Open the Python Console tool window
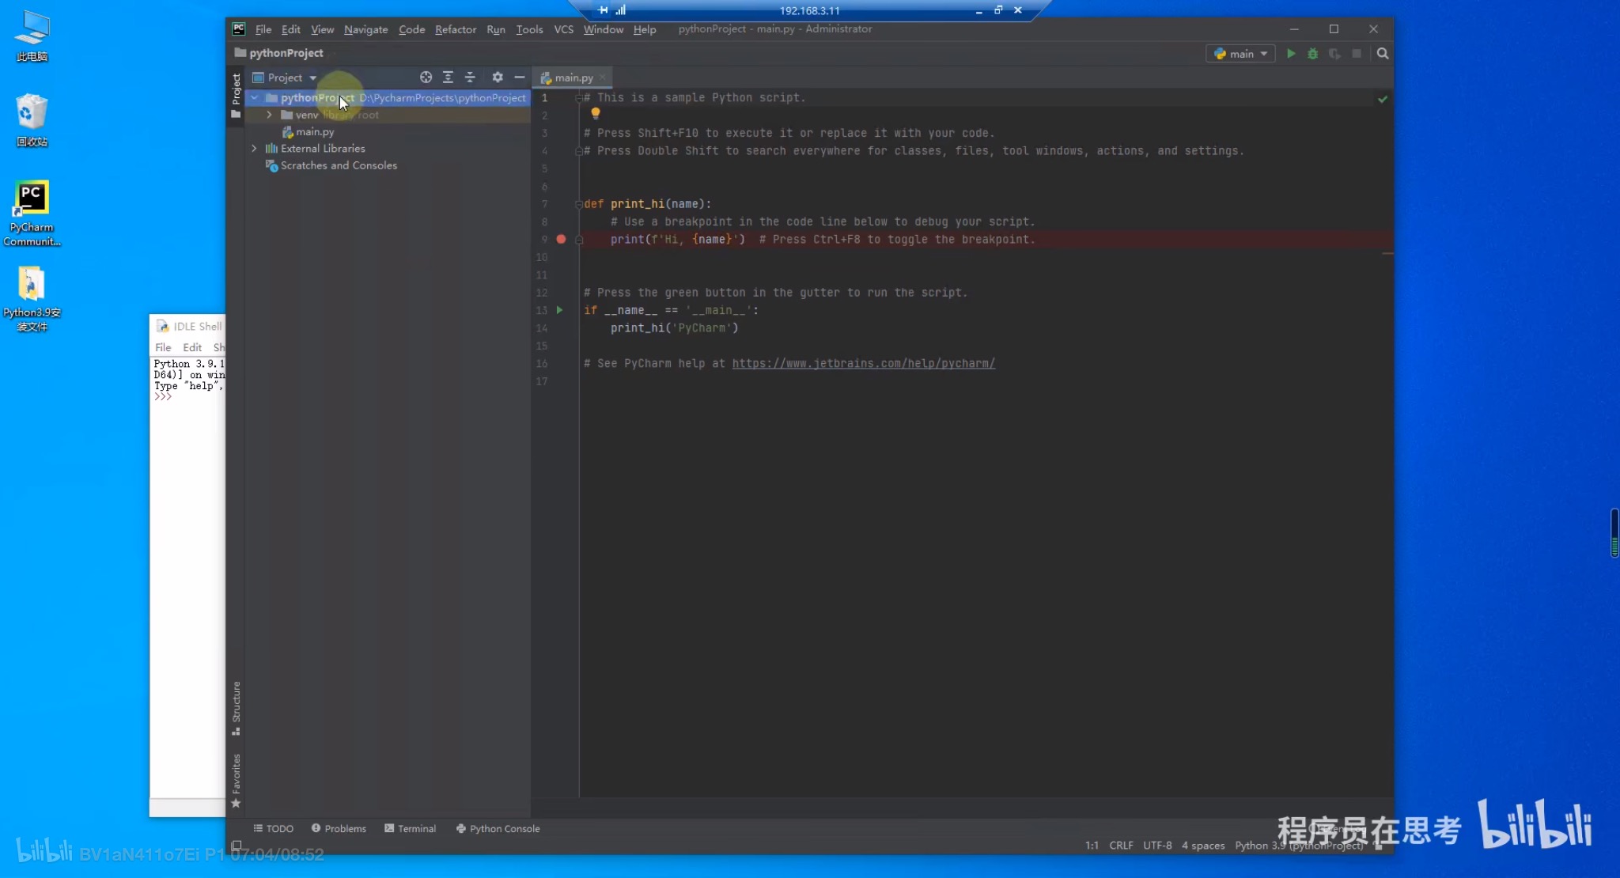 click(498, 828)
